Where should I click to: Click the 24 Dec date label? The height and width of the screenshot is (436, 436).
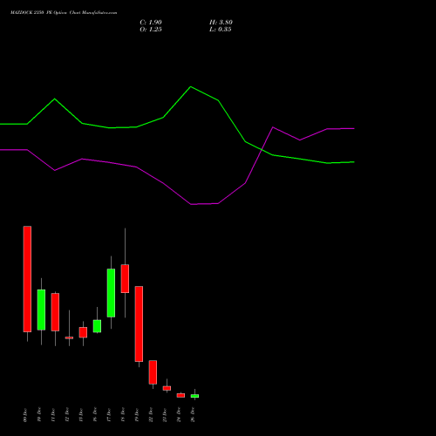pos(179,415)
